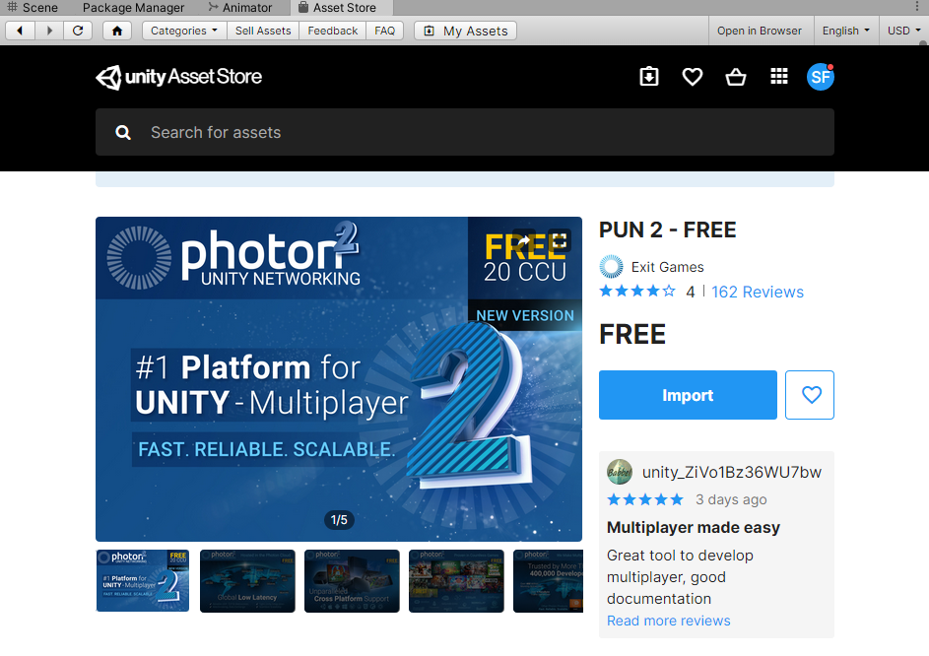The height and width of the screenshot is (656, 929).
Task: Switch to the Animator tab
Action: pyautogui.click(x=240, y=8)
